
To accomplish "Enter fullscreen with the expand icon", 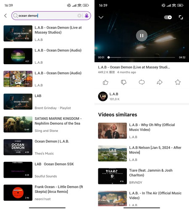I will point(181,17).
